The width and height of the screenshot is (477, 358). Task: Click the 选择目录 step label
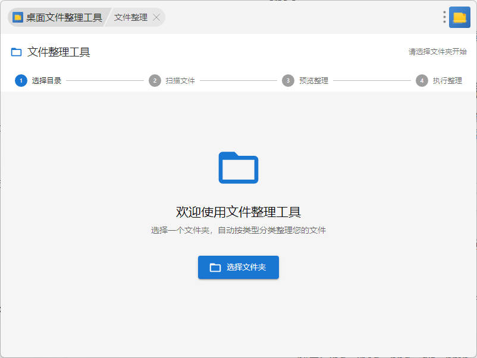[x=46, y=81]
